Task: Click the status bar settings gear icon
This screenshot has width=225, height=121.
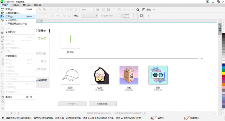Action: (3, 118)
